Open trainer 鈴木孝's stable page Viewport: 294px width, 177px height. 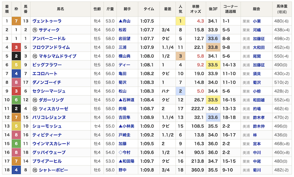(259, 118)
